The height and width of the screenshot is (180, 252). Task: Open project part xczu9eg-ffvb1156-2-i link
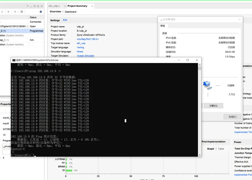88,39
